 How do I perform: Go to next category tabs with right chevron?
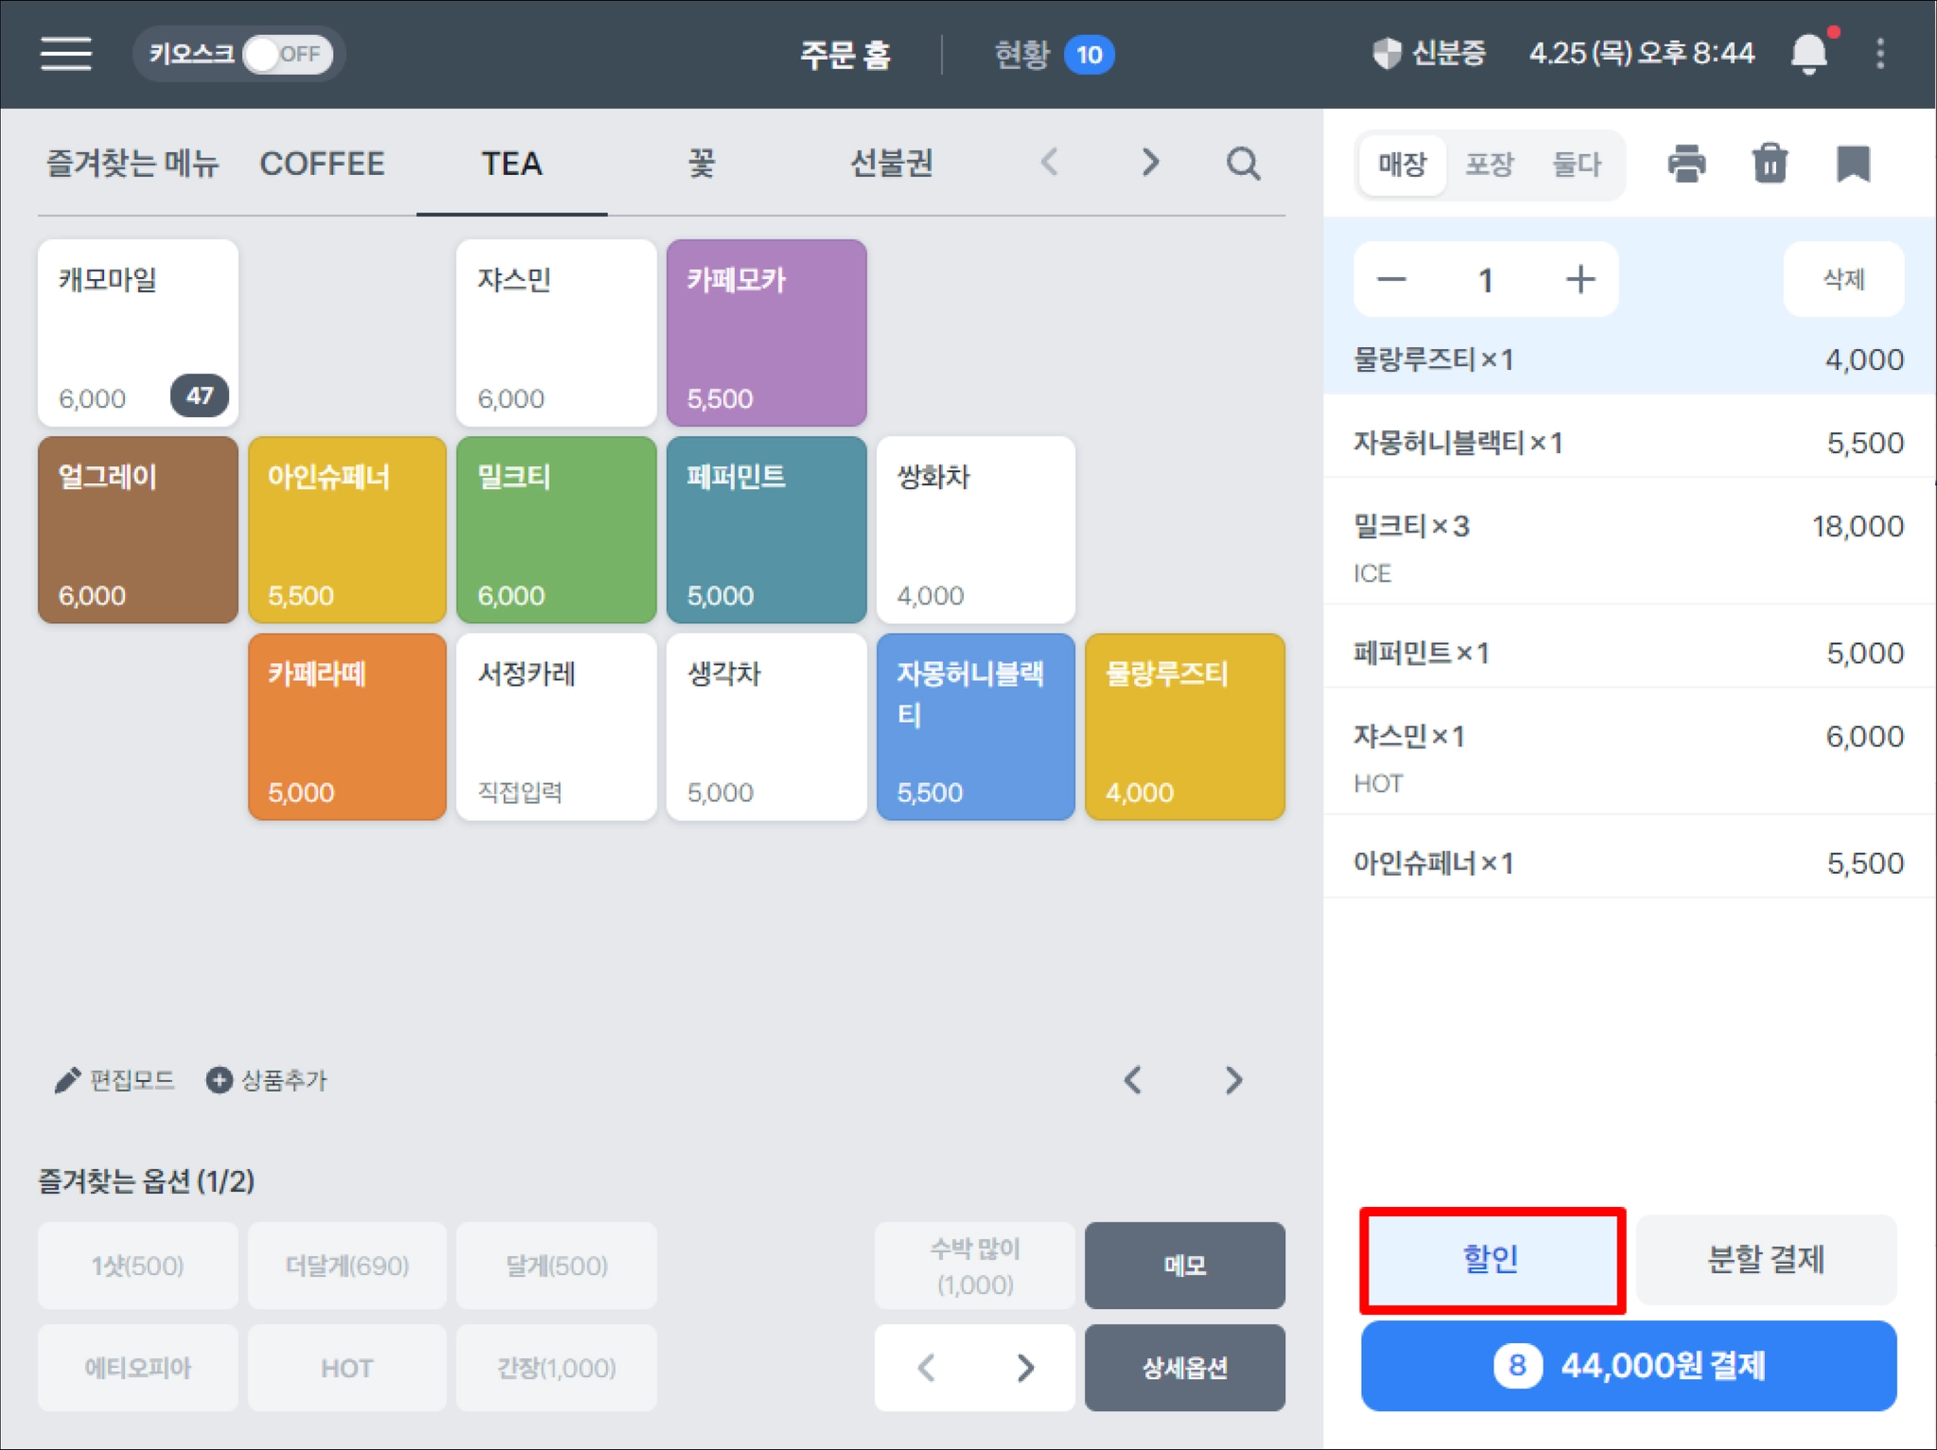(x=1150, y=163)
